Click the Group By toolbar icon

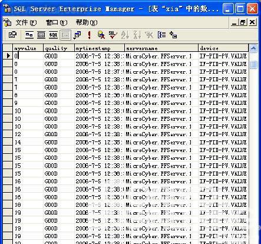(x=161, y=35)
